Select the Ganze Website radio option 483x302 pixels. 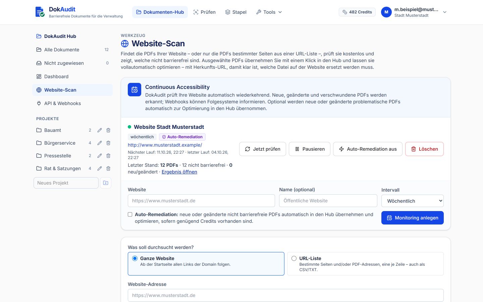point(135,258)
